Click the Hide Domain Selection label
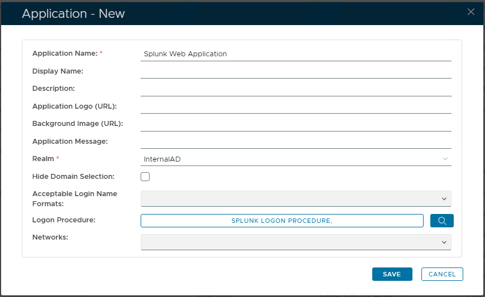 coord(73,177)
